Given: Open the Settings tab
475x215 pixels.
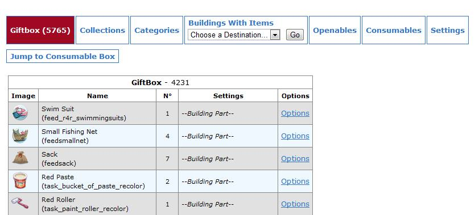Looking at the screenshot, I should 448,30.
